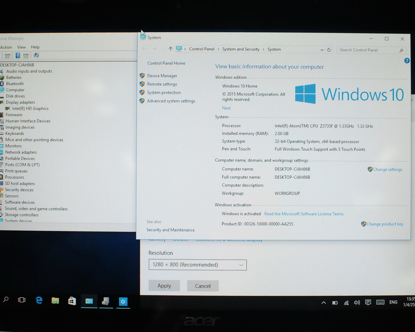Image resolution: width=415 pixels, height=332 pixels.
Task: Click the up arrow navigation icon
Action: [171, 49]
